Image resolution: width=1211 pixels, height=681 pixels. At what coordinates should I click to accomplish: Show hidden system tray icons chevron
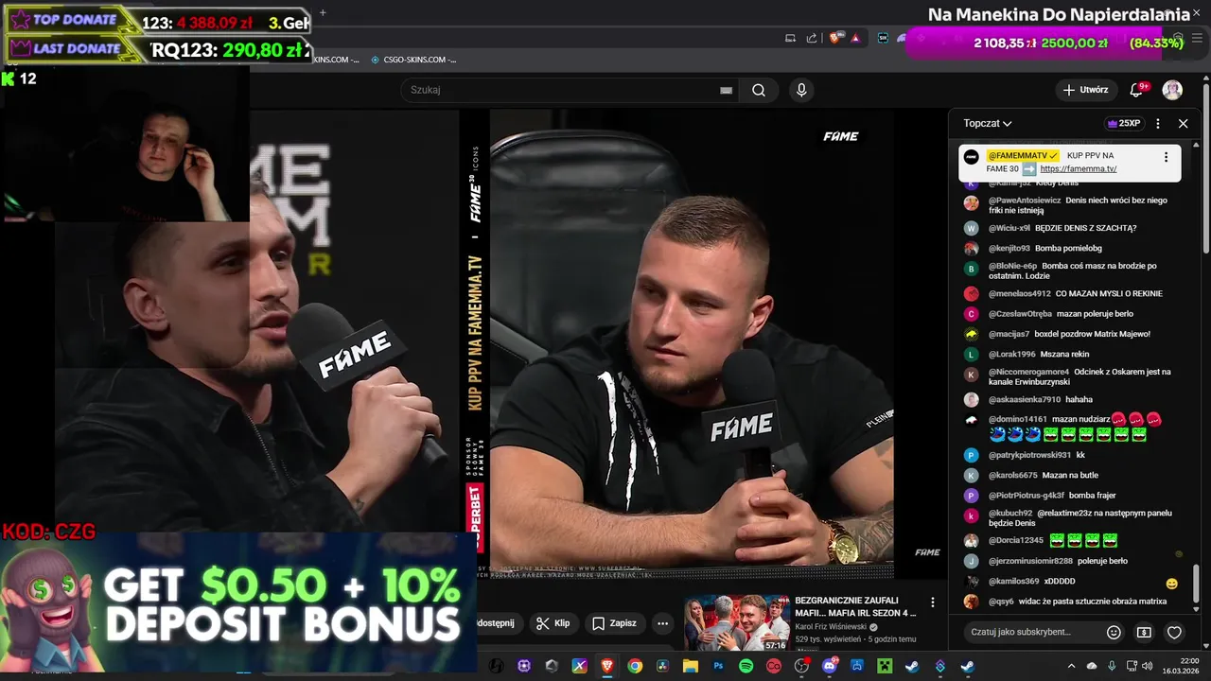point(1071,666)
